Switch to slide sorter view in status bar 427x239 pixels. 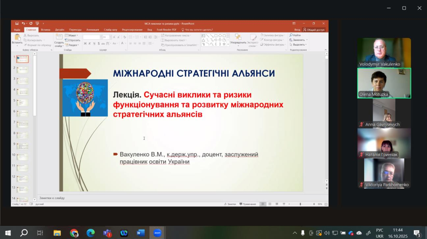click(x=270, y=204)
